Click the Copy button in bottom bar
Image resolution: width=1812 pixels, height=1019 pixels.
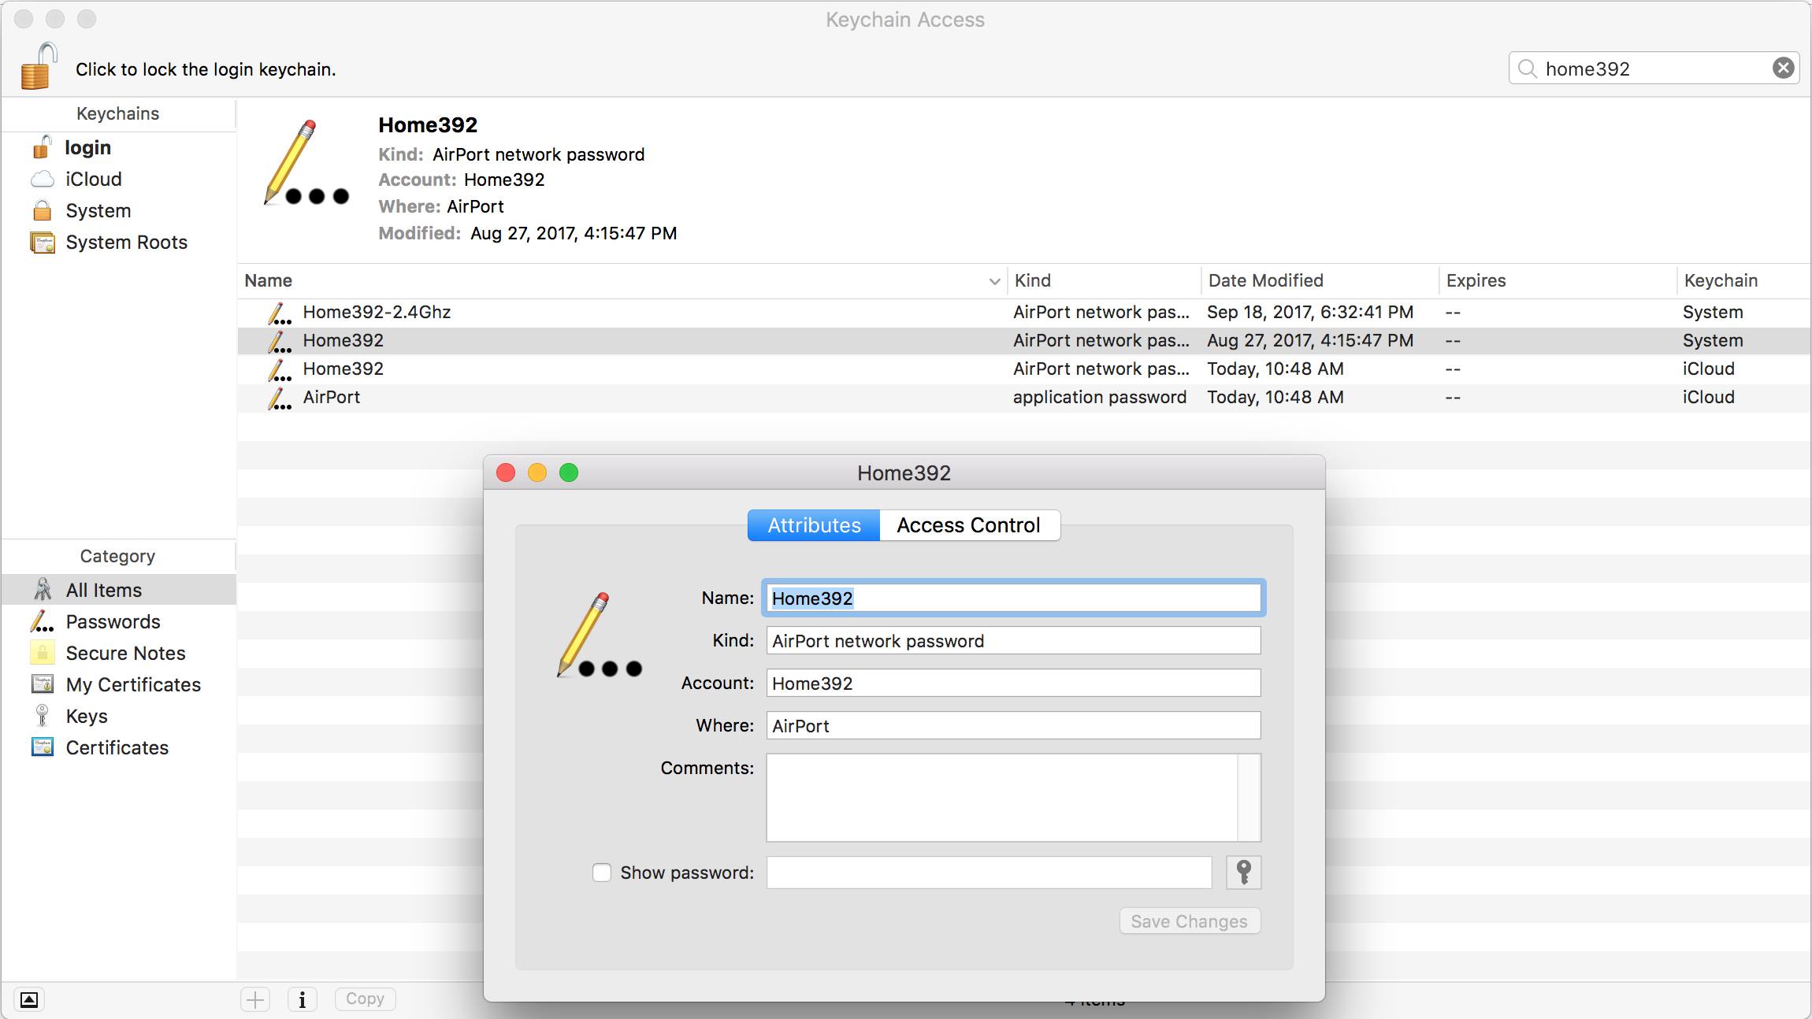(x=365, y=999)
